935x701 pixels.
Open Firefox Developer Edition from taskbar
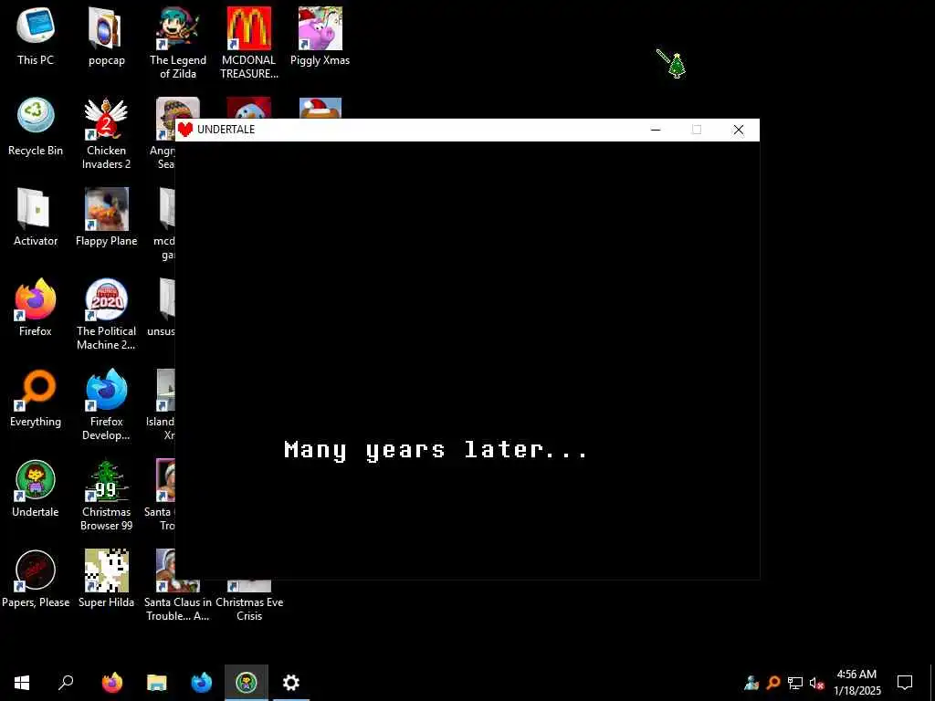coord(202,683)
